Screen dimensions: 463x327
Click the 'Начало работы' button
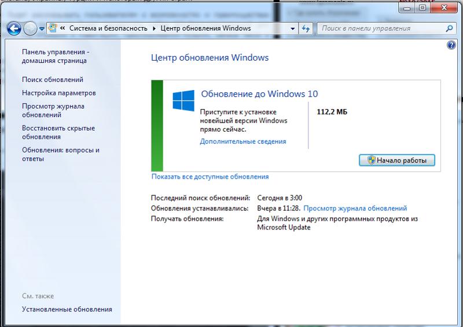397,160
